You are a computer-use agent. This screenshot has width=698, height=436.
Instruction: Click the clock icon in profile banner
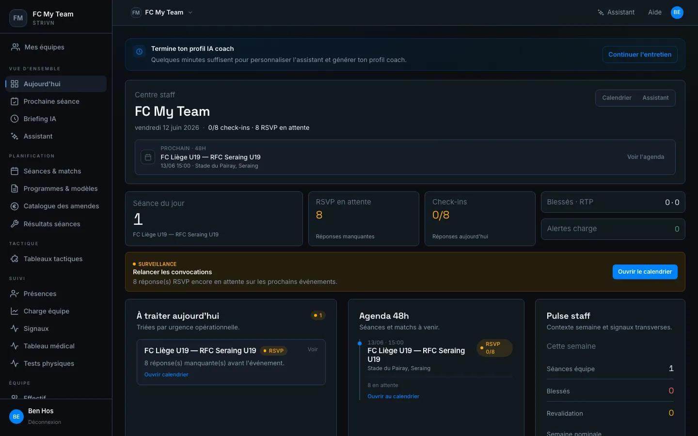[140, 51]
